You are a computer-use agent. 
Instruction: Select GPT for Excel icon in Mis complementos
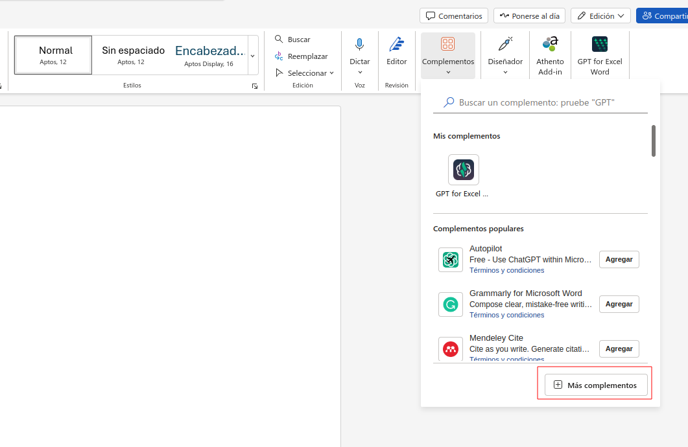click(x=463, y=170)
